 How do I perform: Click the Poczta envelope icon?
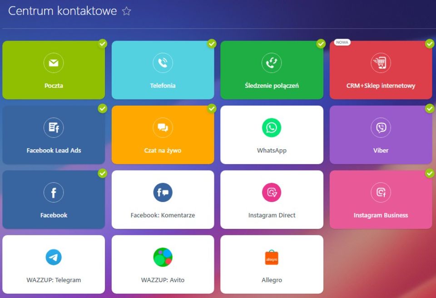click(x=54, y=63)
